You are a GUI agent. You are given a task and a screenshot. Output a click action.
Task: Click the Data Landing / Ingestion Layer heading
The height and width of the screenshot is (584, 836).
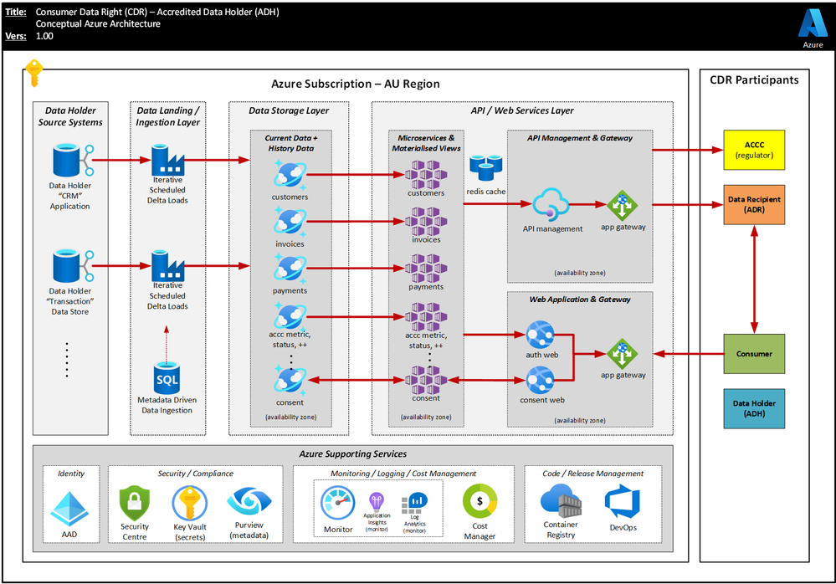(167, 116)
